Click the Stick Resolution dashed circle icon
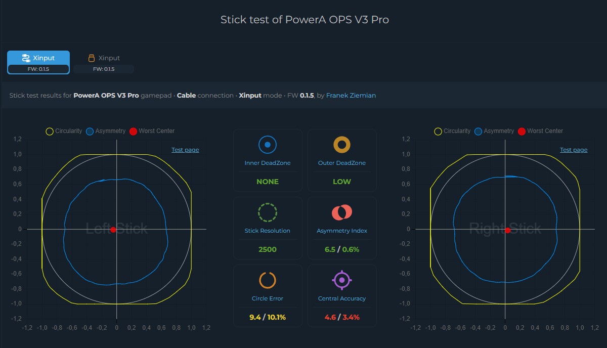The image size is (607, 348). coord(268,212)
